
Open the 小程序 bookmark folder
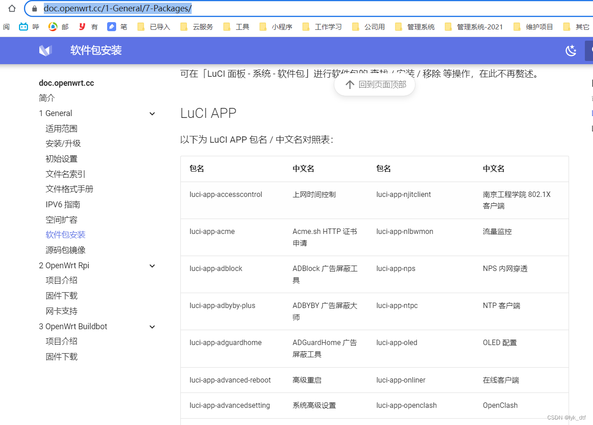276,27
